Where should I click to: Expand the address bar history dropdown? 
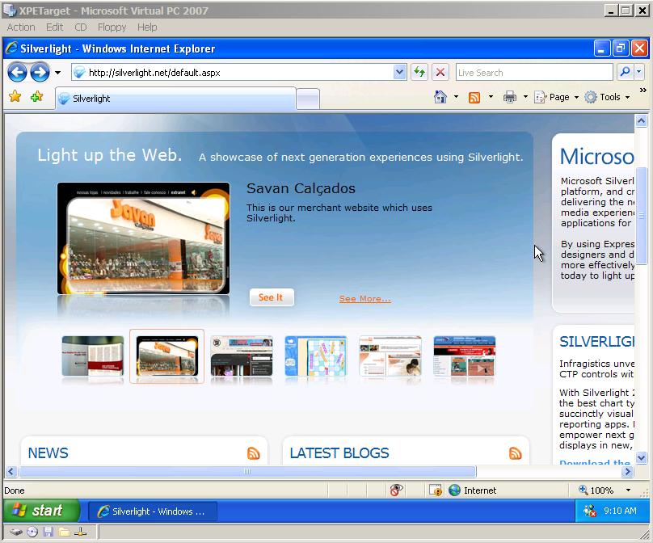[x=399, y=73]
